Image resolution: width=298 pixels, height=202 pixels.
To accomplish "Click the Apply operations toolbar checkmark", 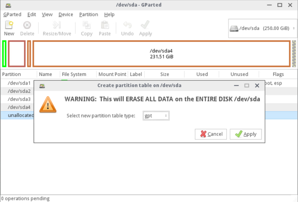I will coord(145,26).
